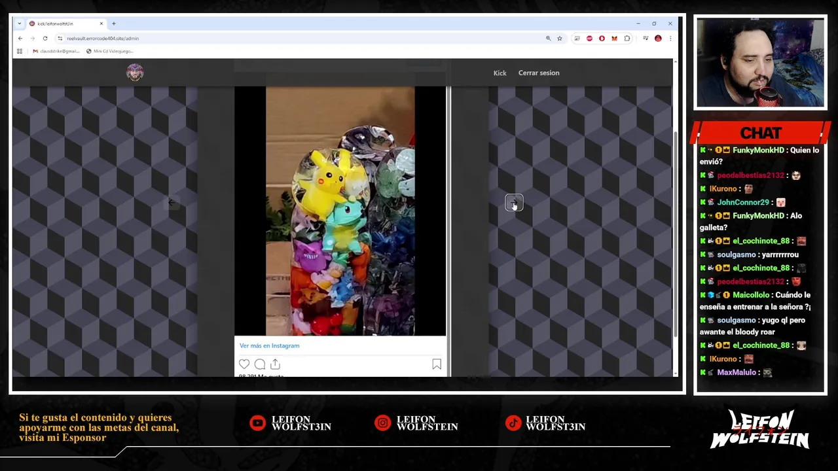Image resolution: width=838 pixels, height=471 pixels.
Task: Click the MaxMalulo chat username
Action: click(737, 372)
